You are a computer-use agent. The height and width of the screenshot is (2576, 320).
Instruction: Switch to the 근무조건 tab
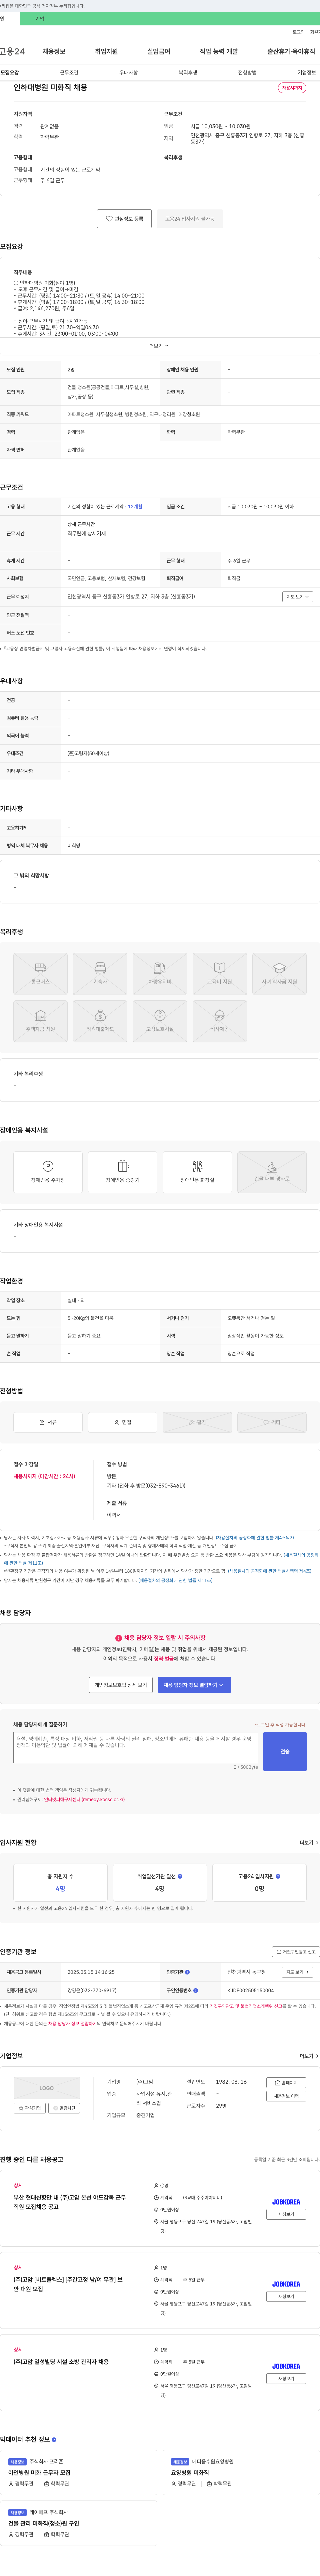click(x=69, y=72)
